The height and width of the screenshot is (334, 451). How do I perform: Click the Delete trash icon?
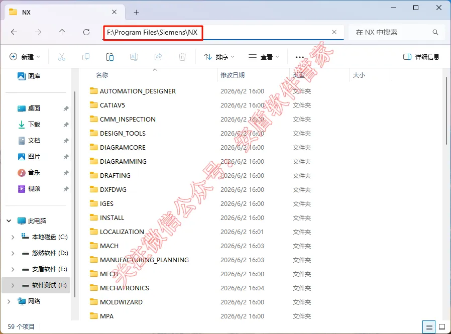(x=182, y=57)
